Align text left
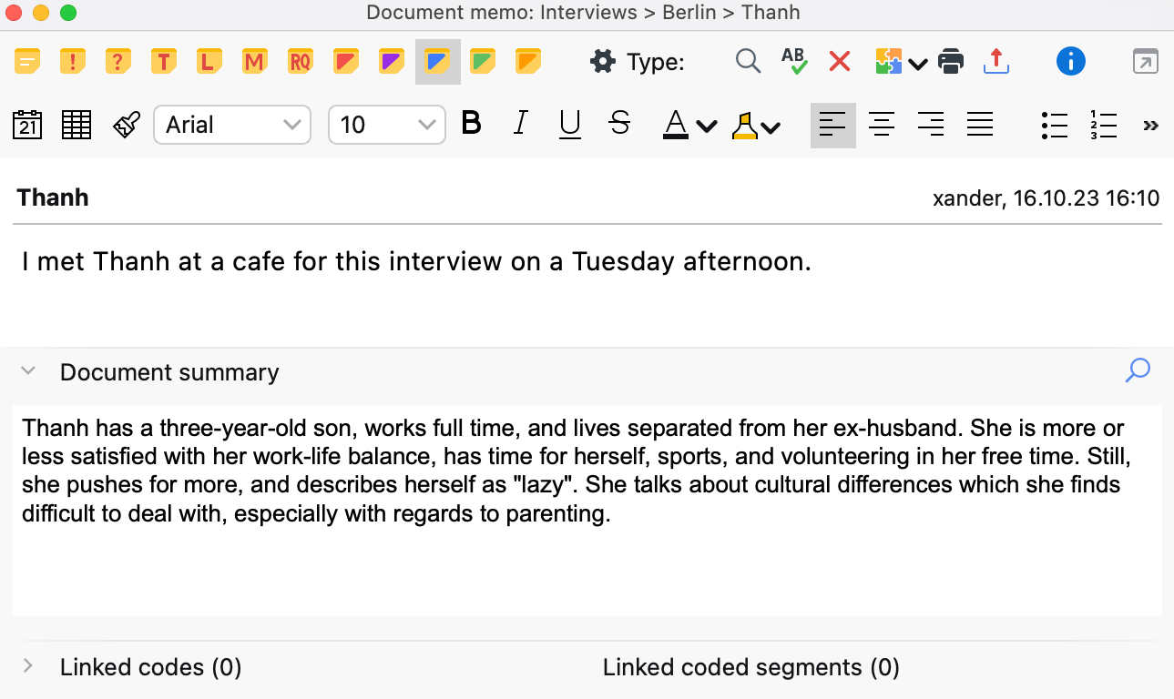The width and height of the screenshot is (1174, 699). tap(832, 125)
